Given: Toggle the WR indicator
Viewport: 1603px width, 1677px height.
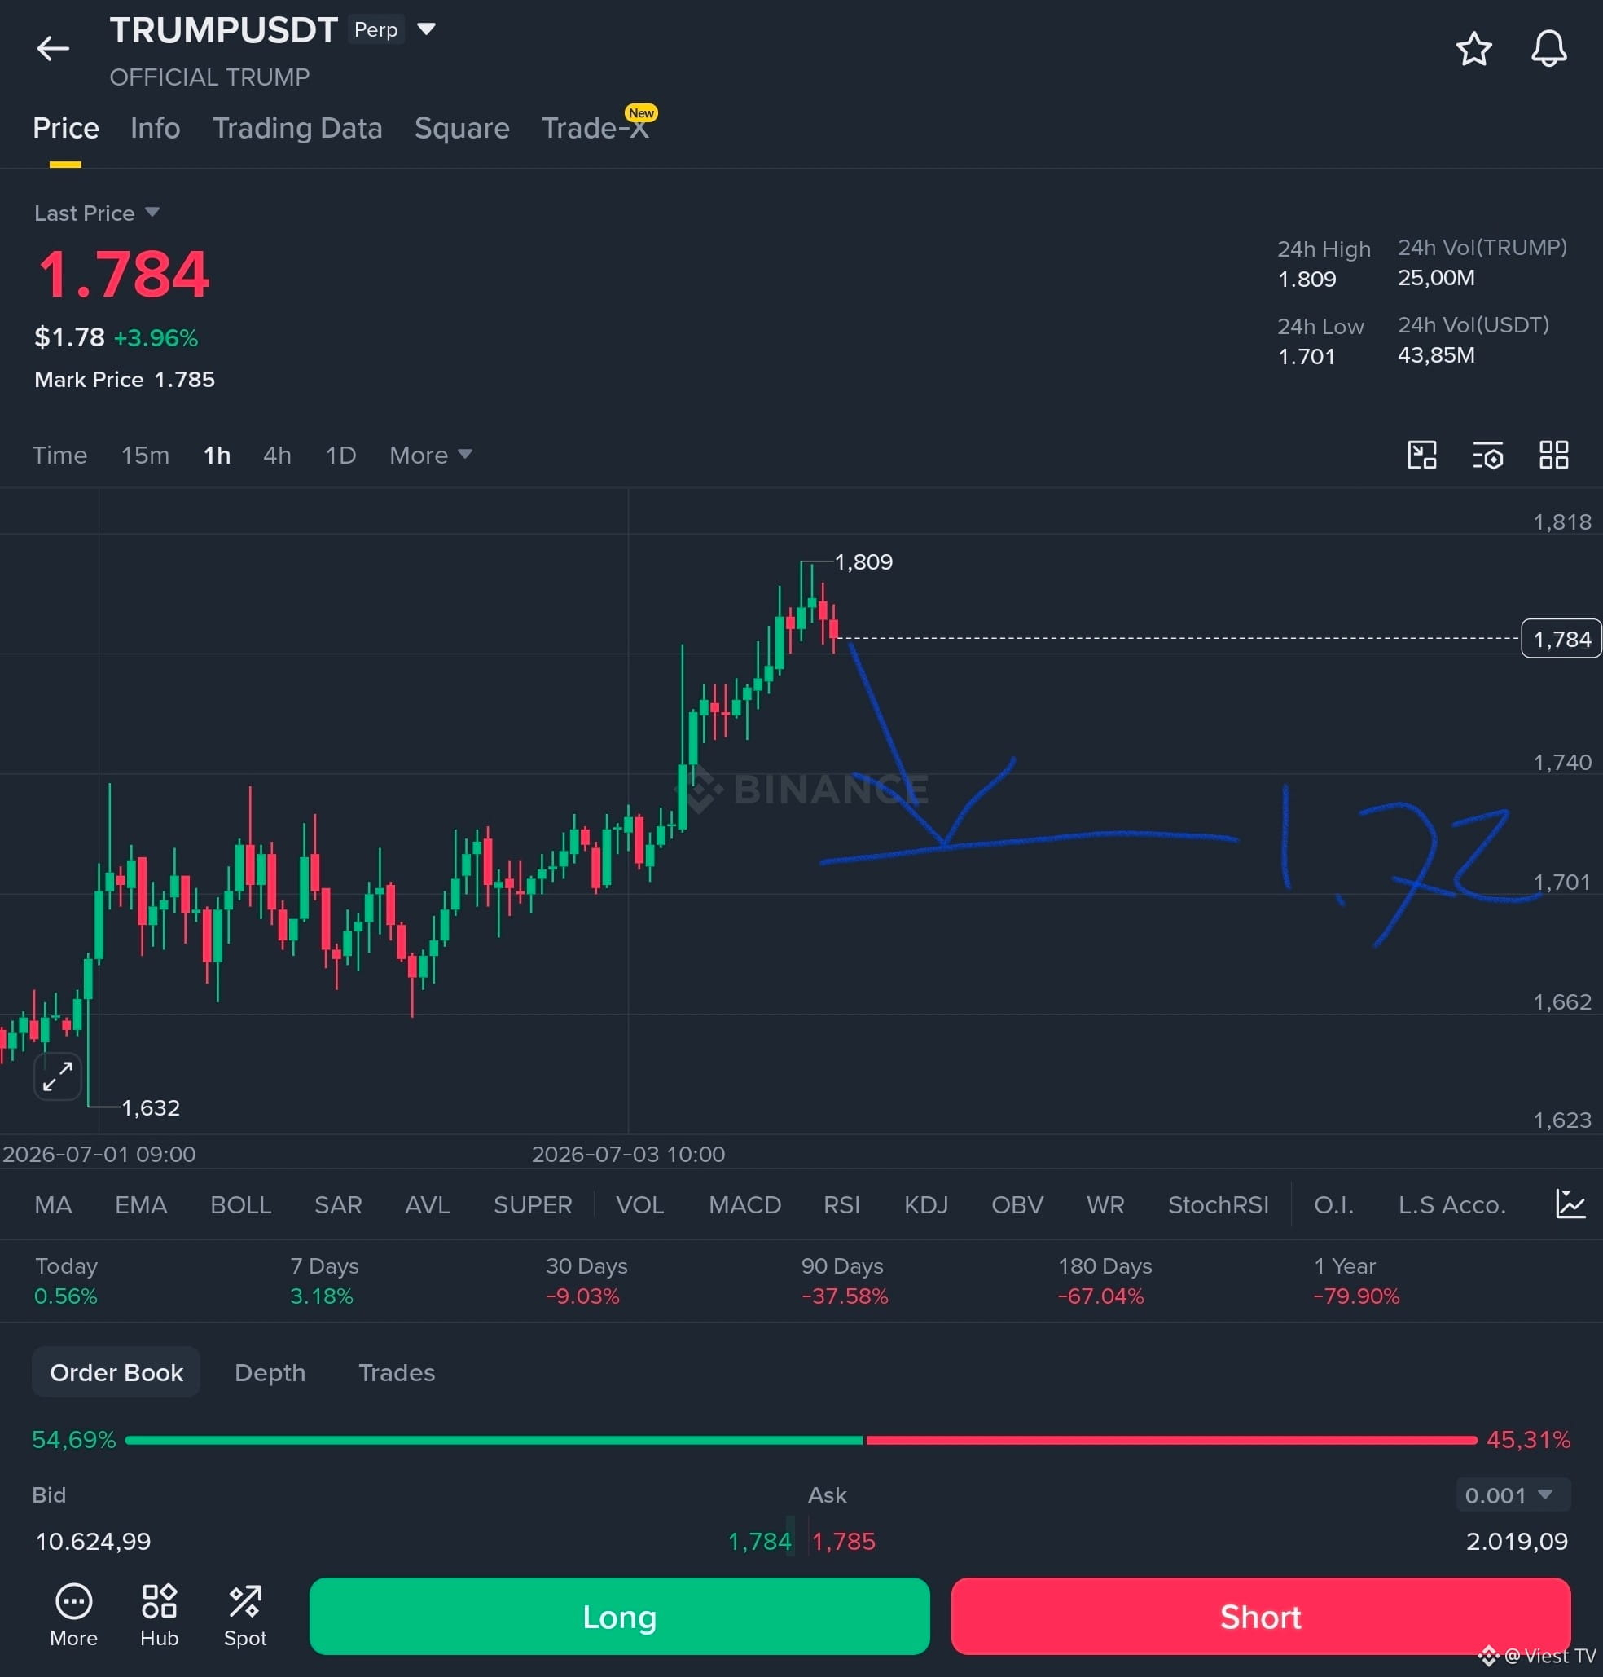Looking at the screenshot, I should 1105,1204.
